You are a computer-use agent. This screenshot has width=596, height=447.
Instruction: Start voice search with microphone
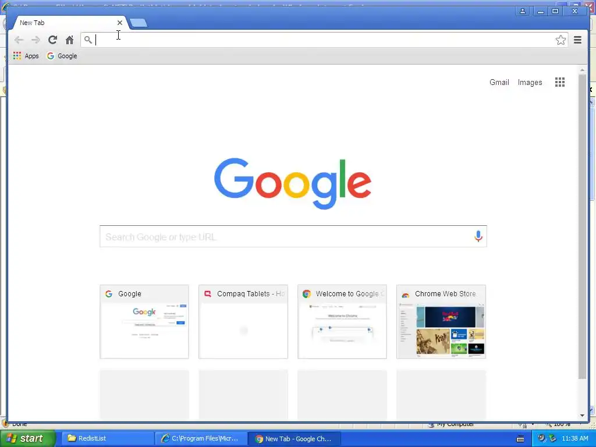[478, 236]
